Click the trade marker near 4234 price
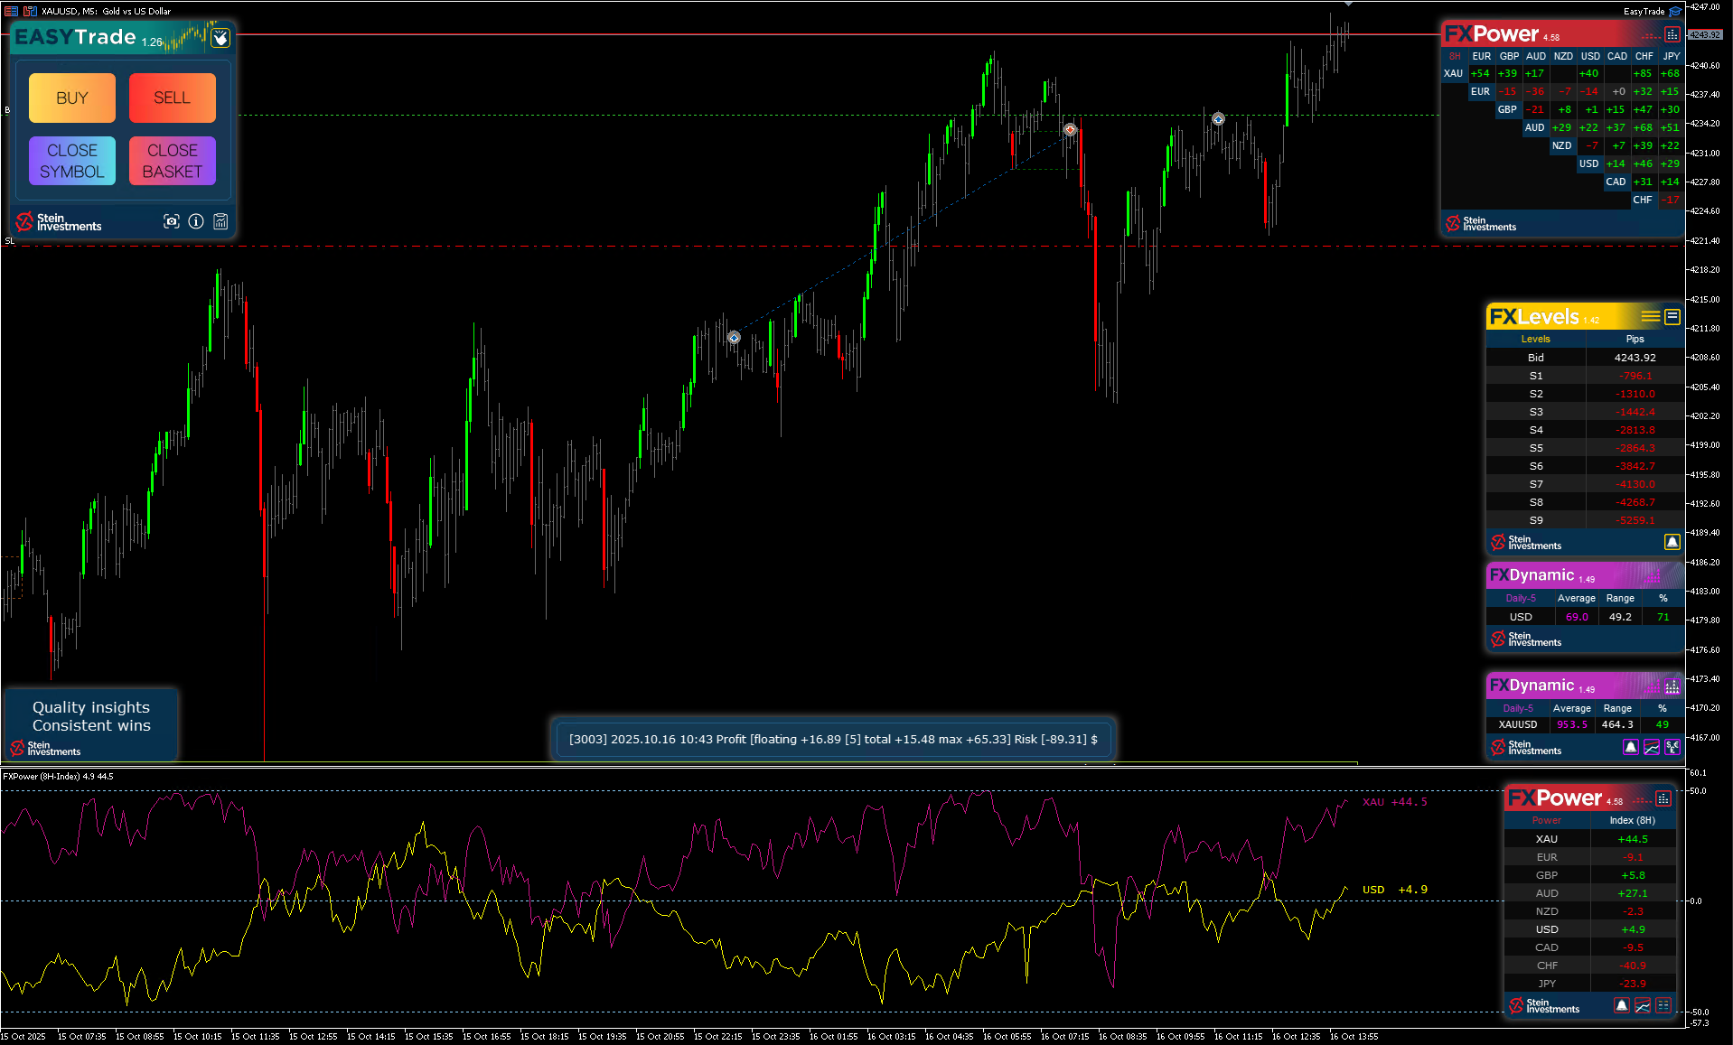 coord(1218,118)
